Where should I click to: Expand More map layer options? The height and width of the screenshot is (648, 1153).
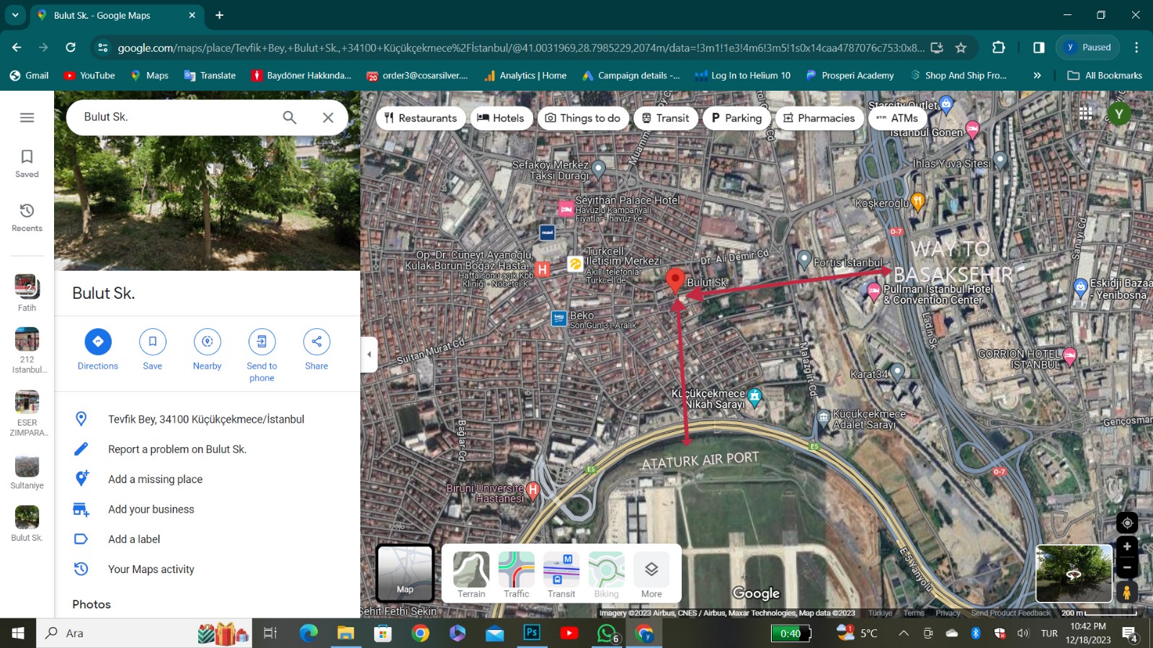(651, 570)
